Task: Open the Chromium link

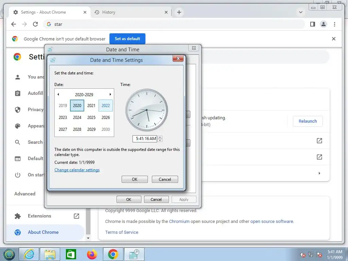Action: pos(179,222)
